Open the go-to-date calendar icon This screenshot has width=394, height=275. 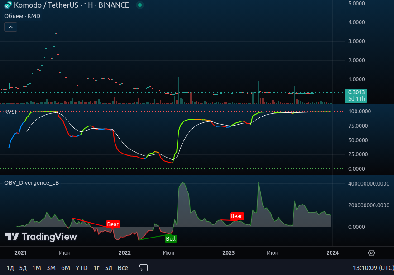143,267
